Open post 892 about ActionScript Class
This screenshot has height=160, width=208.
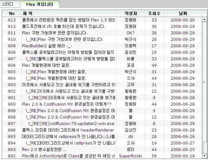coord(68,156)
